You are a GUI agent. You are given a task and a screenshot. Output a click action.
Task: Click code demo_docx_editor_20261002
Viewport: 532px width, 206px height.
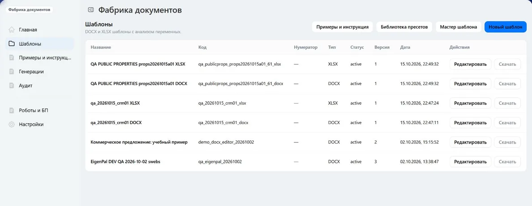(226, 142)
